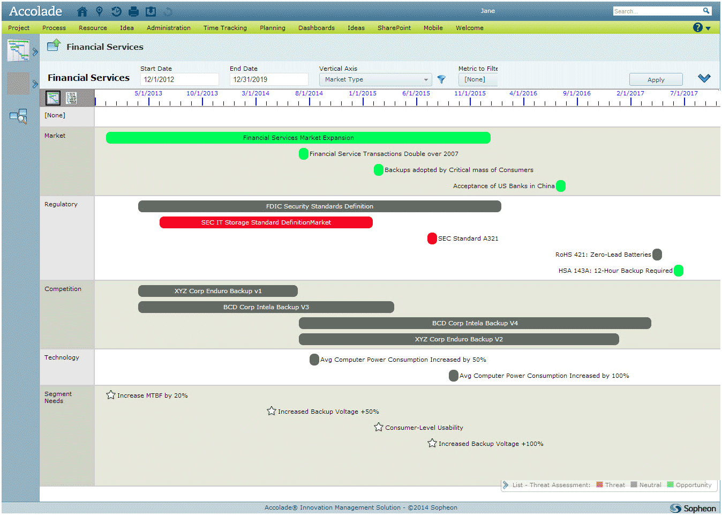Click the Vertical Axis filter funnel icon
Image resolution: width=722 pixels, height=515 pixels.
point(441,79)
